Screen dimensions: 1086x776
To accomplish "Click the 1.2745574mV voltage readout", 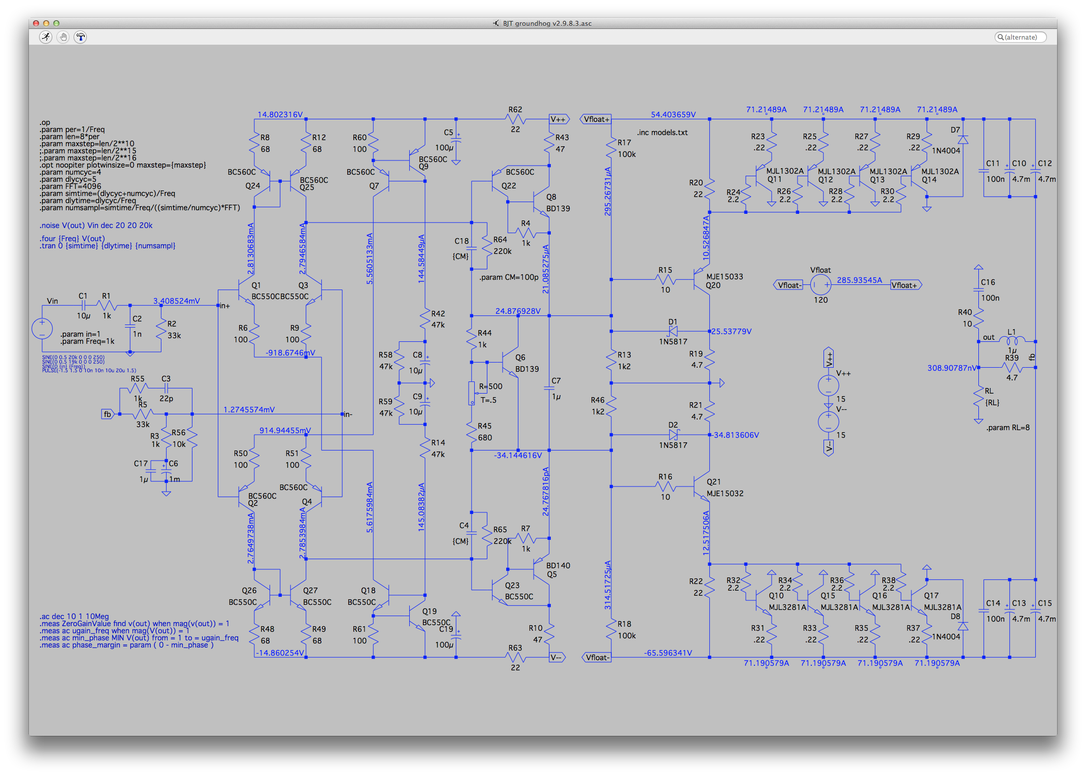I will coord(249,409).
